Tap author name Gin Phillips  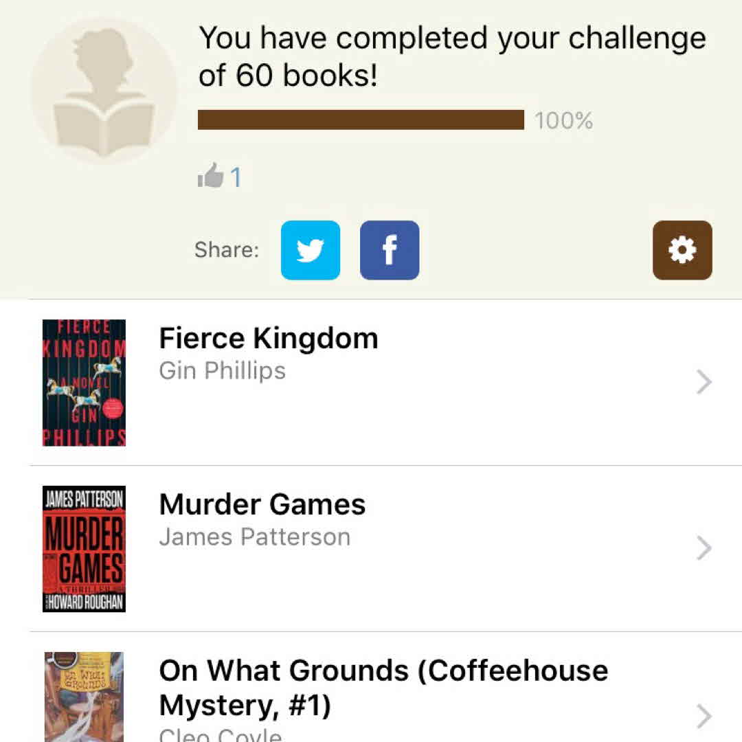(222, 371)
